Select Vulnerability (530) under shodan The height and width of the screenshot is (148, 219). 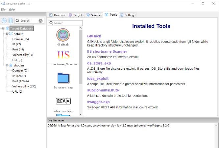pyautogui.click(x=24, y=86)
